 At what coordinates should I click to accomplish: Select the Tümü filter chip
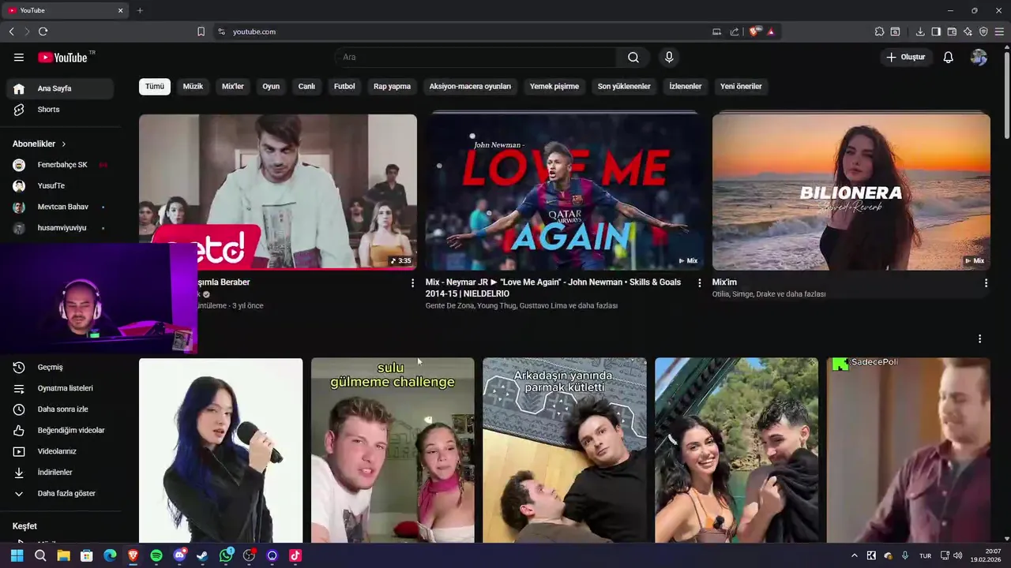tap(155, 86)
